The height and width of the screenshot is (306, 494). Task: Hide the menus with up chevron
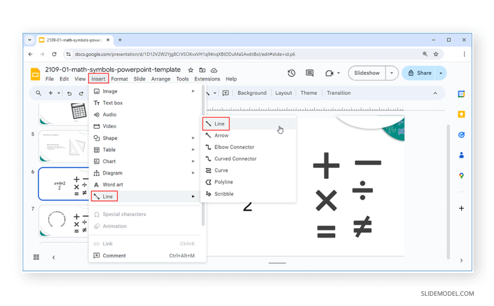tap(435, 93)
